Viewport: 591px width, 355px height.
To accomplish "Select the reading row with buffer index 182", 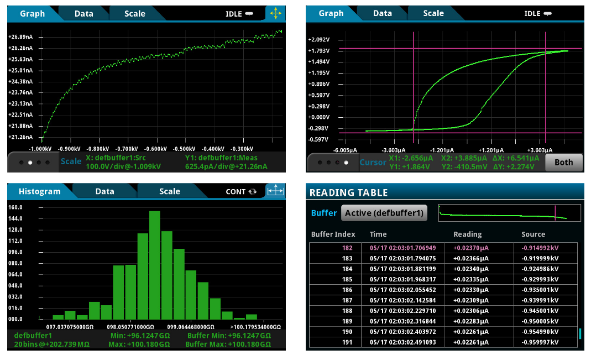I will [x=443, y=248].
